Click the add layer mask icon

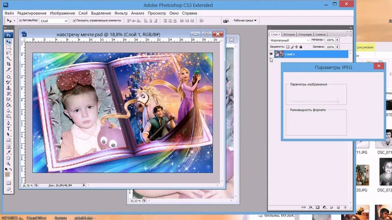click(x=318, y=207)
